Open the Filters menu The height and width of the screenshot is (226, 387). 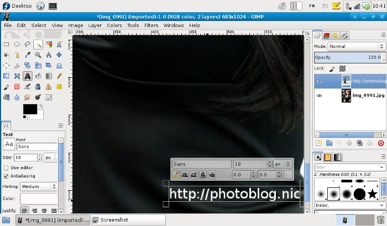pos(151,25)
